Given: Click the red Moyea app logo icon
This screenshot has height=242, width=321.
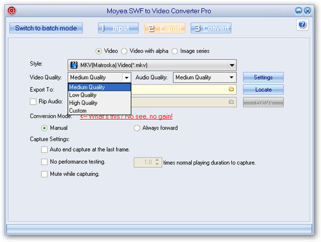Looking at the screenshot, I should click(12, 11).
